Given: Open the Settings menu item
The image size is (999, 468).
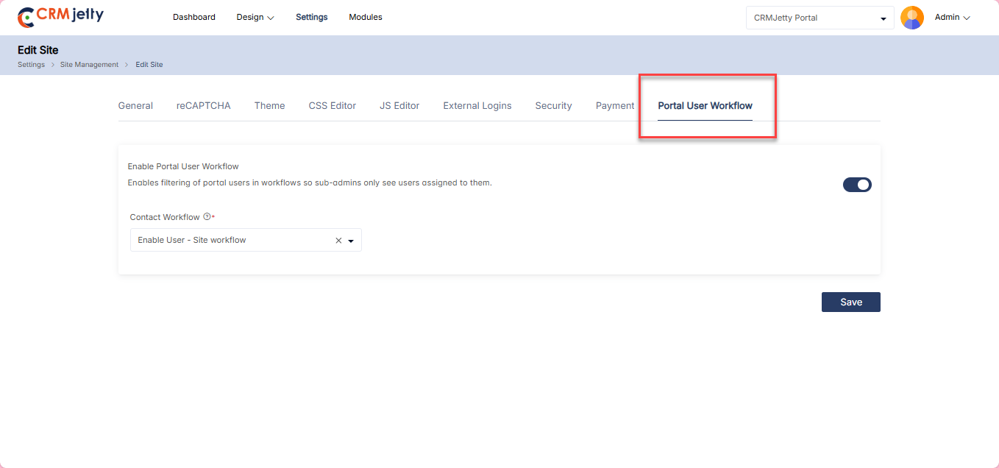Looking at the screenshot, I should tap(312, 18).
